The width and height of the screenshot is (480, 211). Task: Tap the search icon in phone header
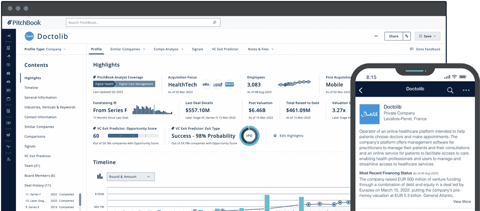click(450, 90)
